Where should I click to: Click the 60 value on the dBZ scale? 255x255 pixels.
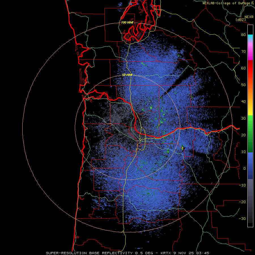pyautogui.click(x=243, y=68)
